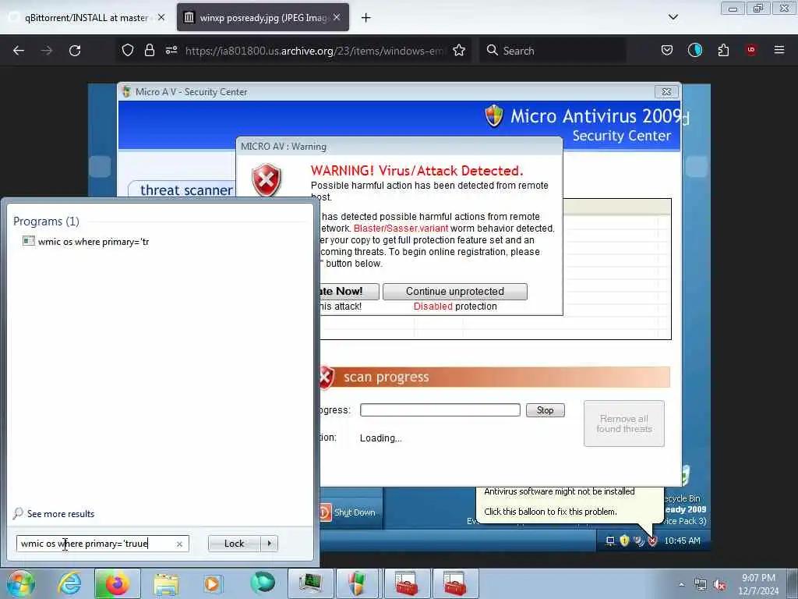Image resolution: width=798 pixels, height=599 pixels.
Task: Open the taskbar clock showing 9:07 PM
Action: coord(758,584)
